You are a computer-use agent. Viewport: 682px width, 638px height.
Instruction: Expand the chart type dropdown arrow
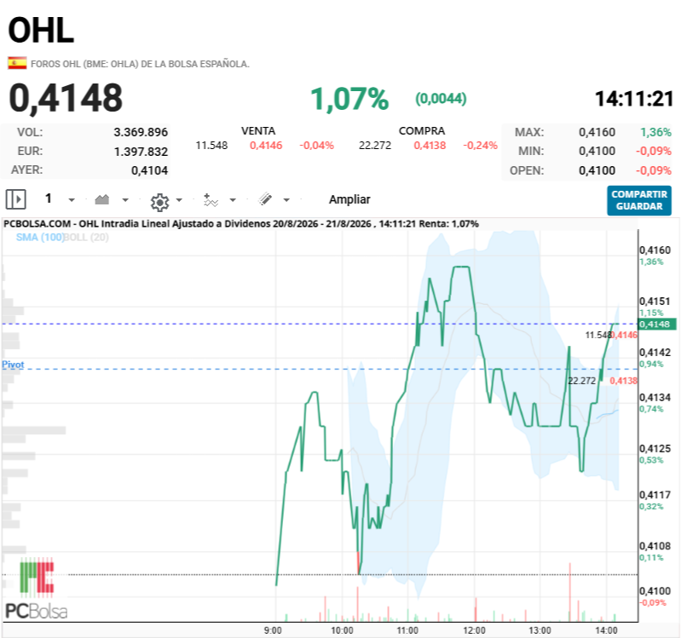(x=125, y=200)
